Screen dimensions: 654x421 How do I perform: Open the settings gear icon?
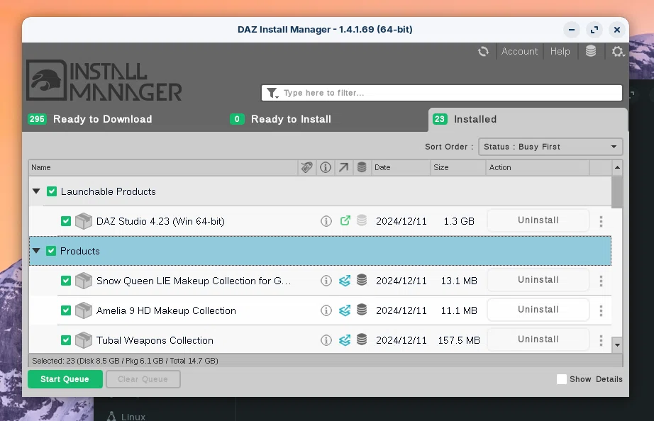618,51
